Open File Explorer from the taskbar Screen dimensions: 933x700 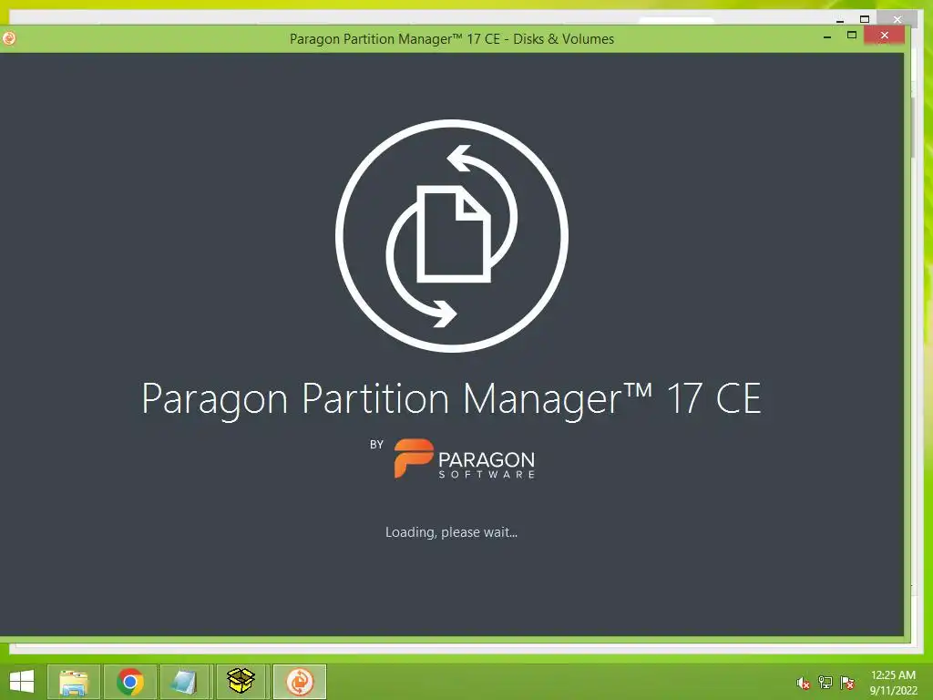coord(74,682)
